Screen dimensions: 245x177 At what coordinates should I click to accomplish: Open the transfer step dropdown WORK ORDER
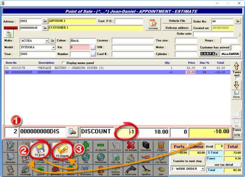coord(203,169)
